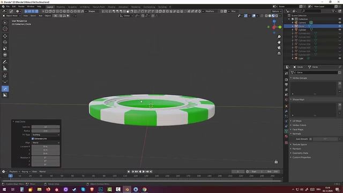Open the Edit menu
The width and height of the screenshot is (343, 193).
[x=14, y=6]
